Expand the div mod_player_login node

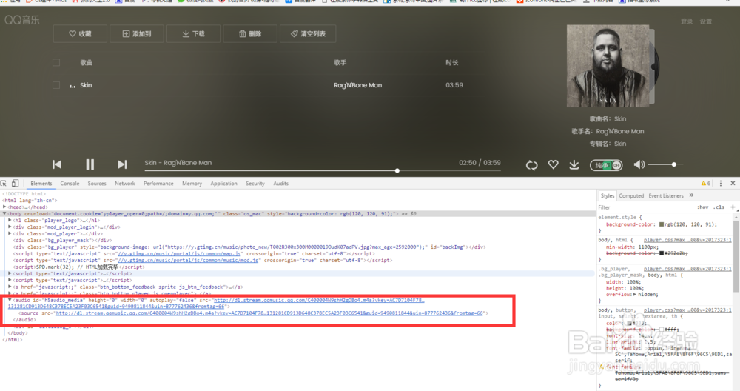pyautogui.click(x=10, y=227)
